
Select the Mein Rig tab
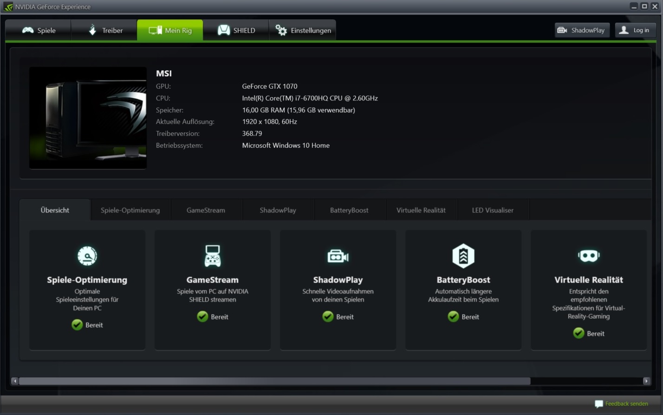click(170, 30)
